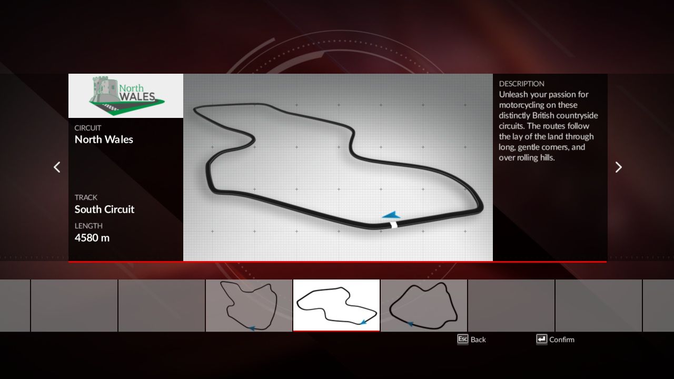
Task: Click the DESCRIPTION heading
Action: [521, 84]
